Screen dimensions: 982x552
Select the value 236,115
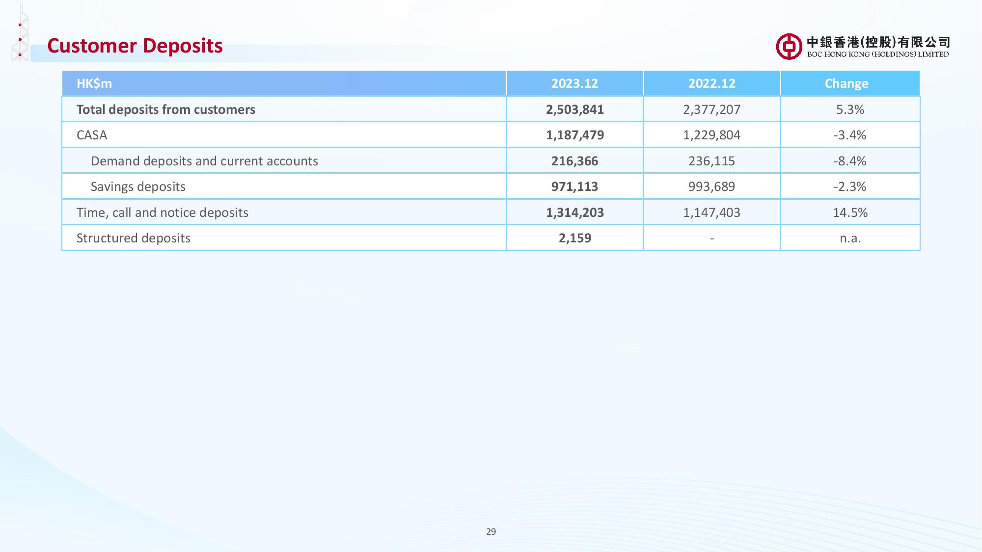click(712, 161)
